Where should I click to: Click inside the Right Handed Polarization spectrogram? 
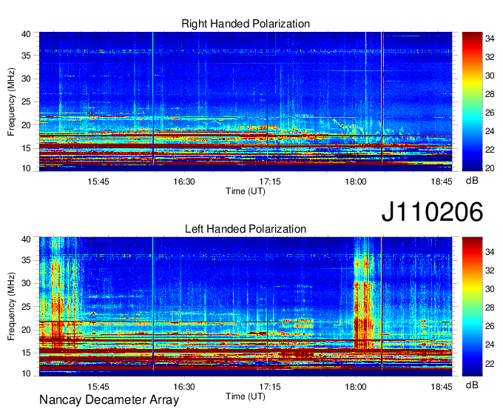click(246, 102)
